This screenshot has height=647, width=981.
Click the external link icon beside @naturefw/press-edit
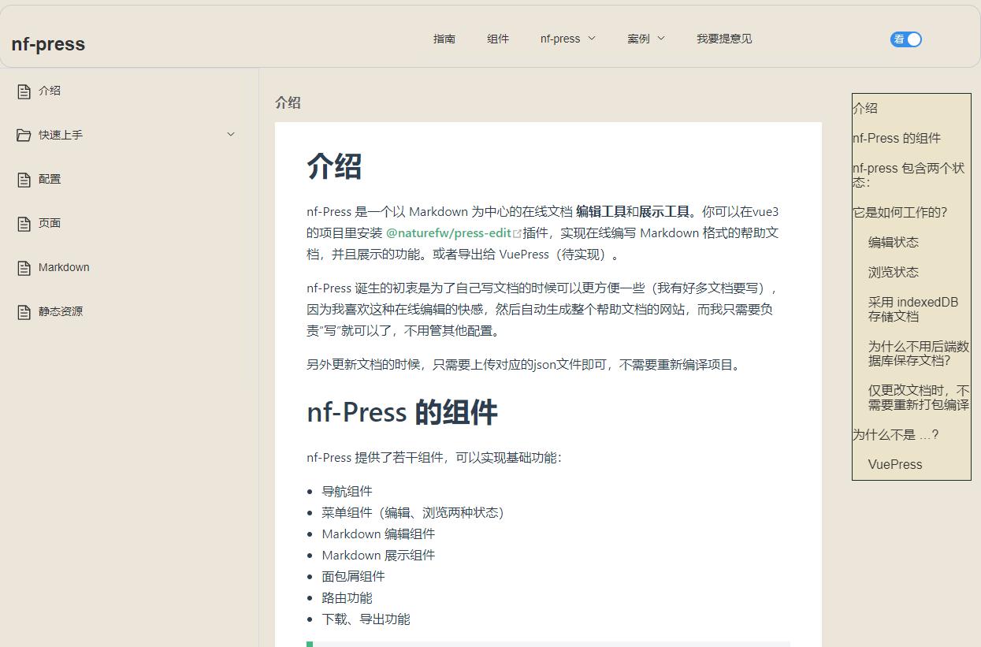coord(516,232)
